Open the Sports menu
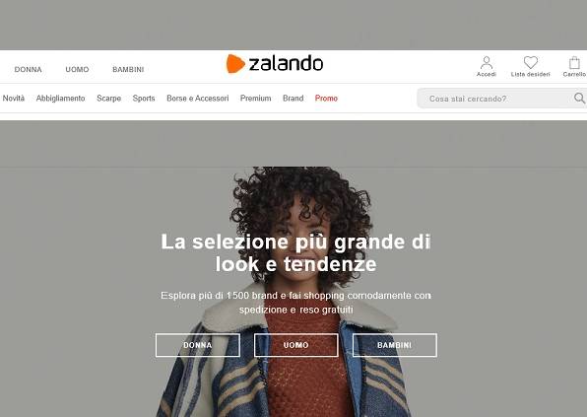This screenshot has height=417, width=587. tap(144, 99)
